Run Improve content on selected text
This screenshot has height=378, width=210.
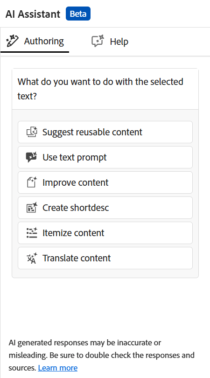105,182
